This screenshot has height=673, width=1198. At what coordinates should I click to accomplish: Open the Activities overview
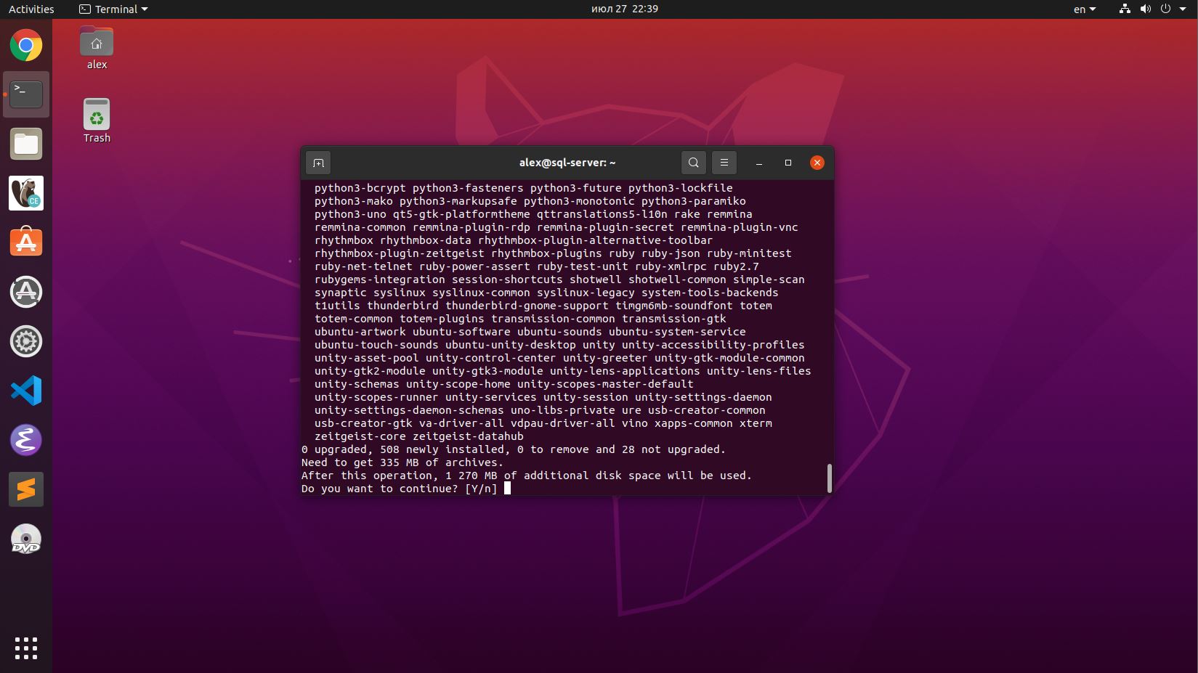[31, 9]
